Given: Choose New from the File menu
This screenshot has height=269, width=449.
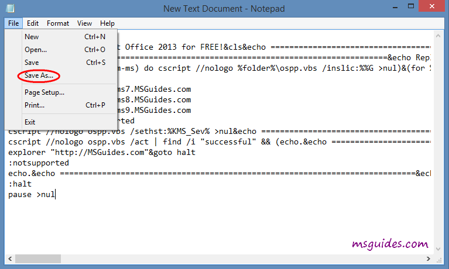Looking at the screenshot, I should point(61,37).
